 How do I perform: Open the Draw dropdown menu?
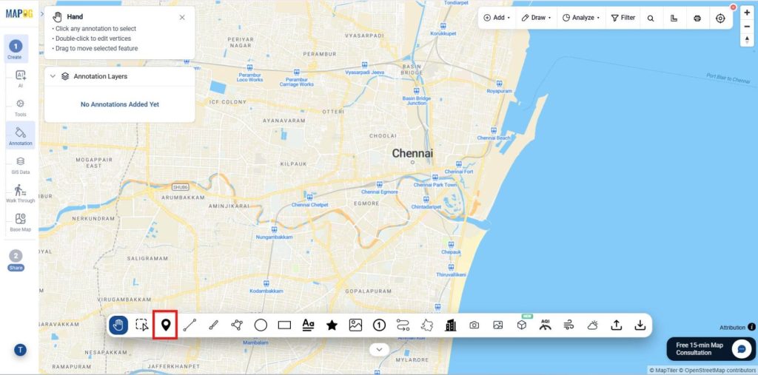pos(536,18)
